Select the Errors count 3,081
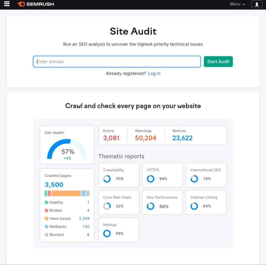The image size is (266, 265). (111, 138)
